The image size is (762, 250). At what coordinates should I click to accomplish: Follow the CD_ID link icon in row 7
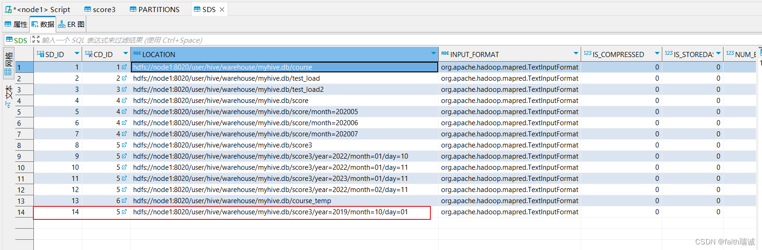point(124,134)
